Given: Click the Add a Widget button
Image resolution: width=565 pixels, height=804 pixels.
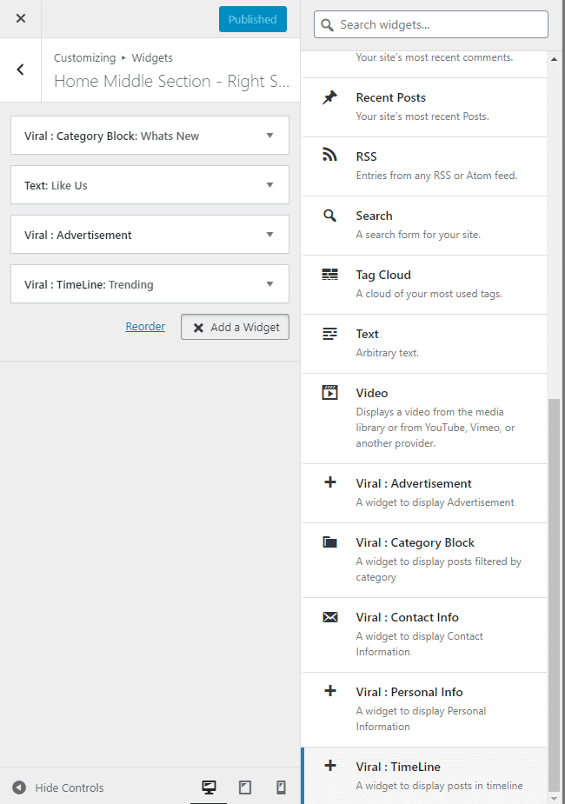Looking at the screenshot, I should [x=235, y=327].
